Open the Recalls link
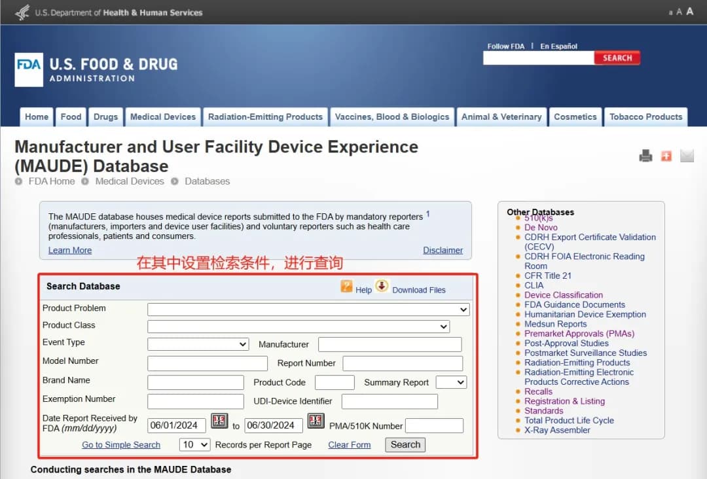 click(538, 391)
